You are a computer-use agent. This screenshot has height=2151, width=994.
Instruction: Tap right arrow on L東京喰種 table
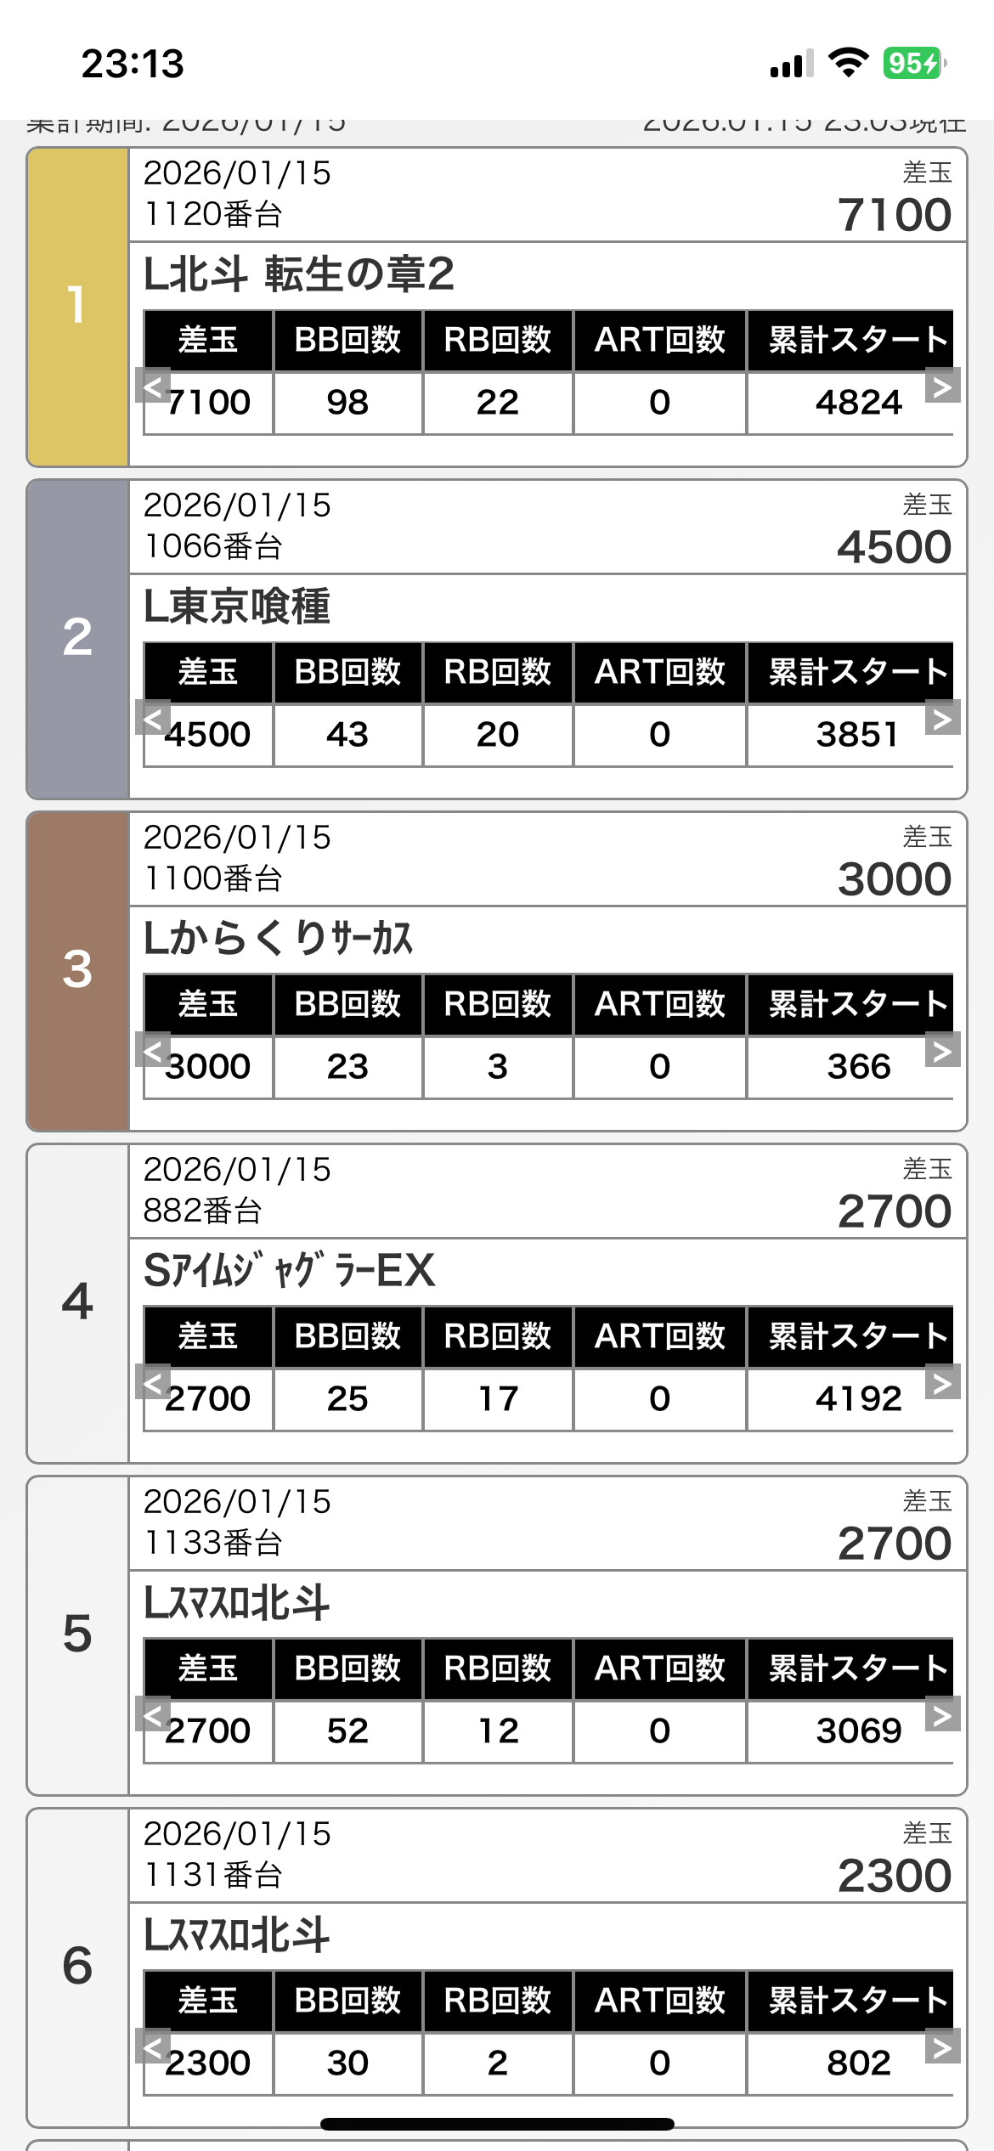(942, 719)
